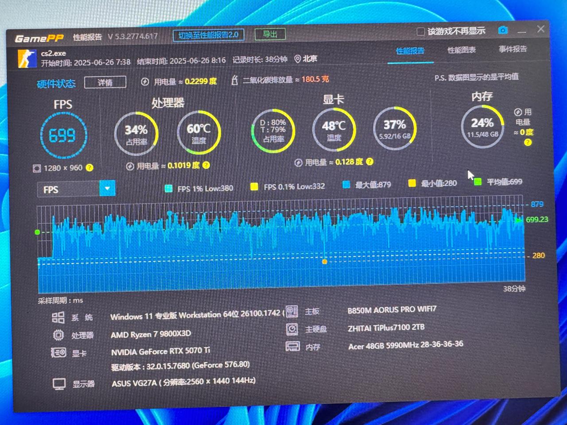Image resolution: width=567 pixels, height=425 pixels.
Task: Click the B850M AORUS PRO WIFI7 text
Action: 392,309
